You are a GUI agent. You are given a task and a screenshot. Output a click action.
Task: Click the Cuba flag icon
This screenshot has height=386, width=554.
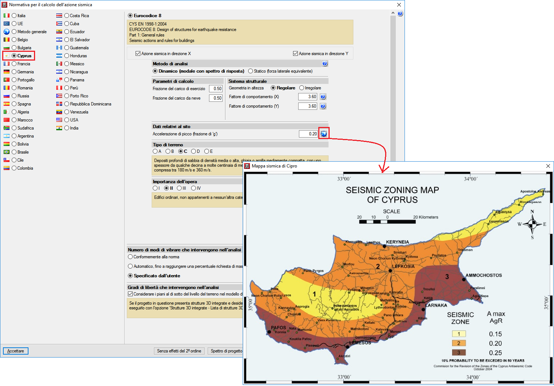click(59, 24)
